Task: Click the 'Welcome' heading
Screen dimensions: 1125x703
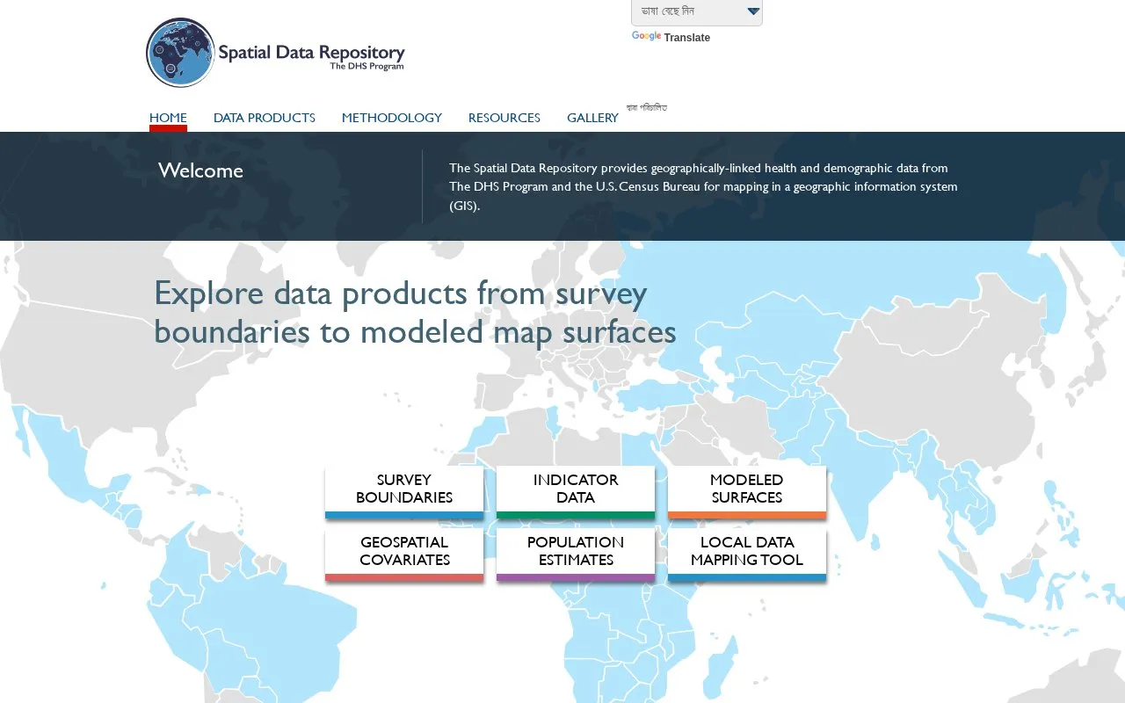Action: 201,170
